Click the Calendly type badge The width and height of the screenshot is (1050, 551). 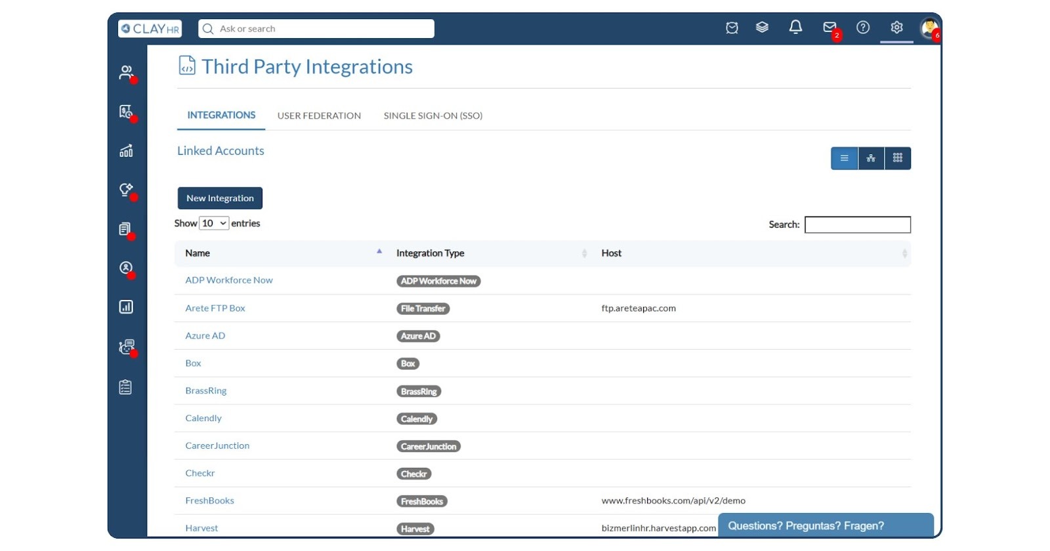(417, 419)
